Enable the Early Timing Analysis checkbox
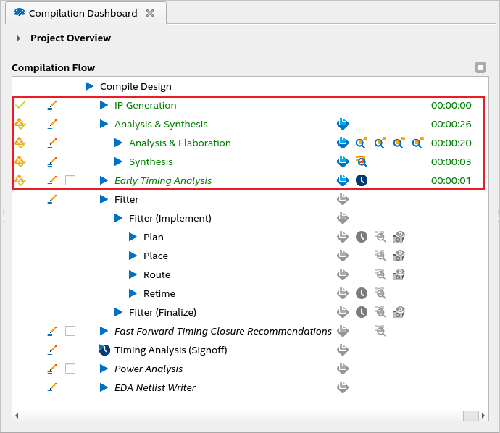Viewport: 500px width, 433px height. [x=70, y=180]
